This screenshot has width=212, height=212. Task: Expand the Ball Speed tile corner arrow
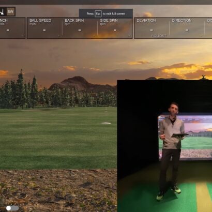(x=58, y=36)
